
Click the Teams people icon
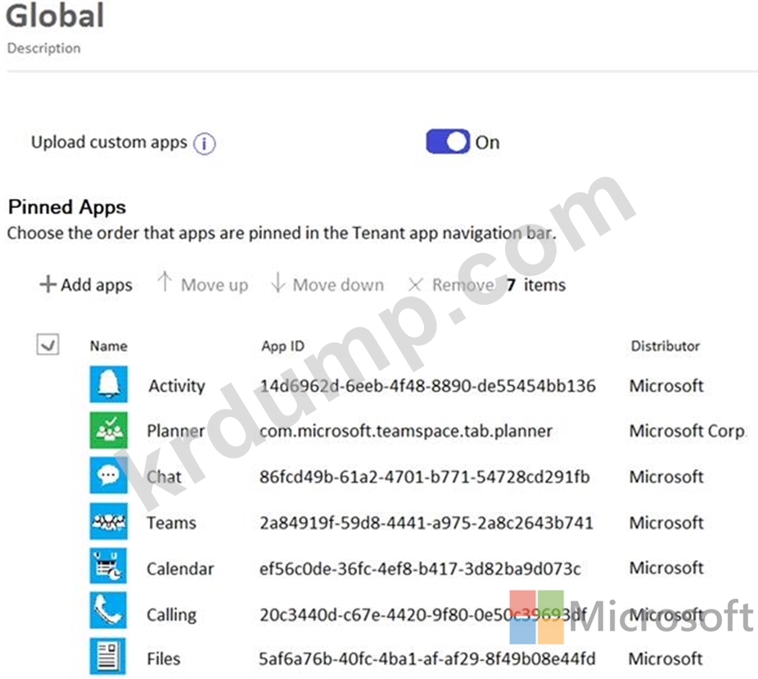coord(108,522)
